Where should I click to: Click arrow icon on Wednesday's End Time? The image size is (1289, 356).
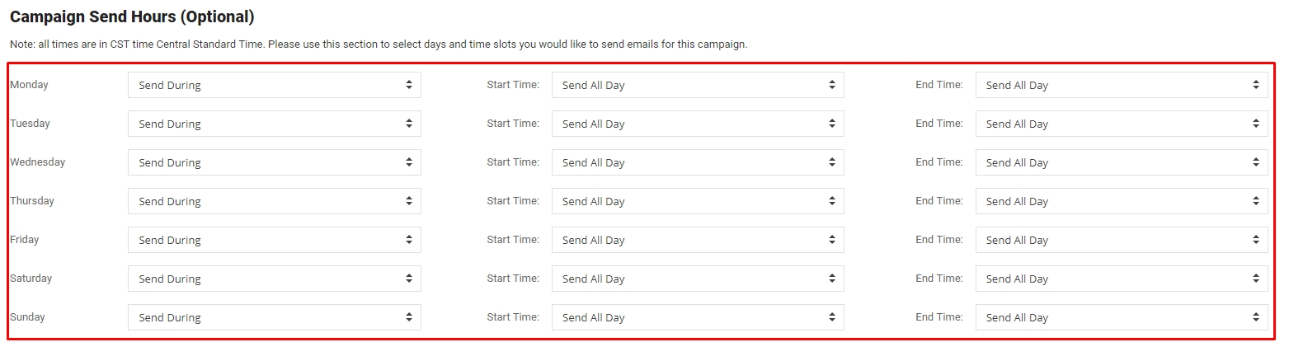click(x=1256, y=162)
